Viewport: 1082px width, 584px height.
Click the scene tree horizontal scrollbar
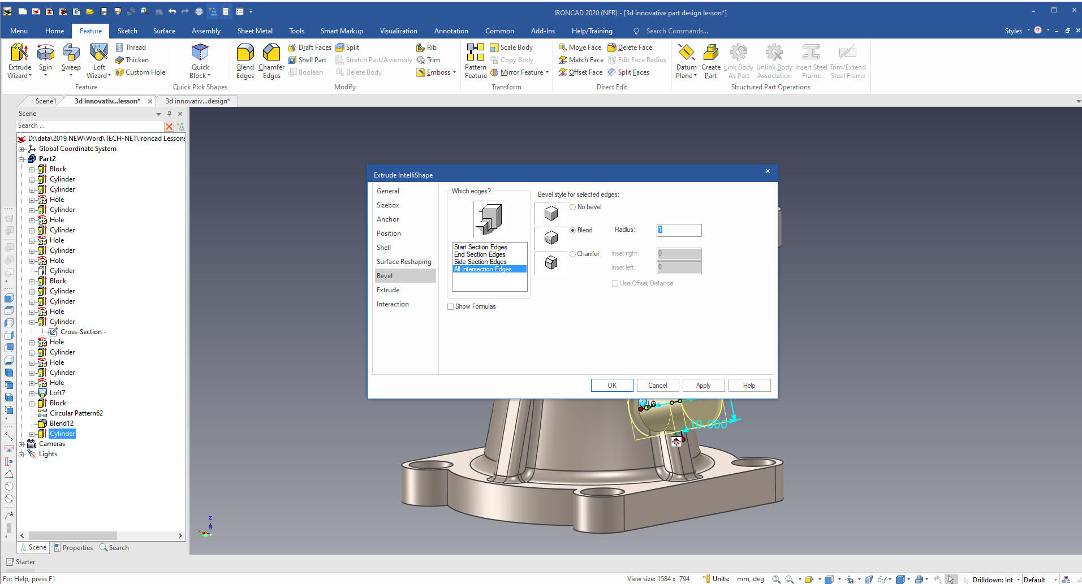click(72, 535)
